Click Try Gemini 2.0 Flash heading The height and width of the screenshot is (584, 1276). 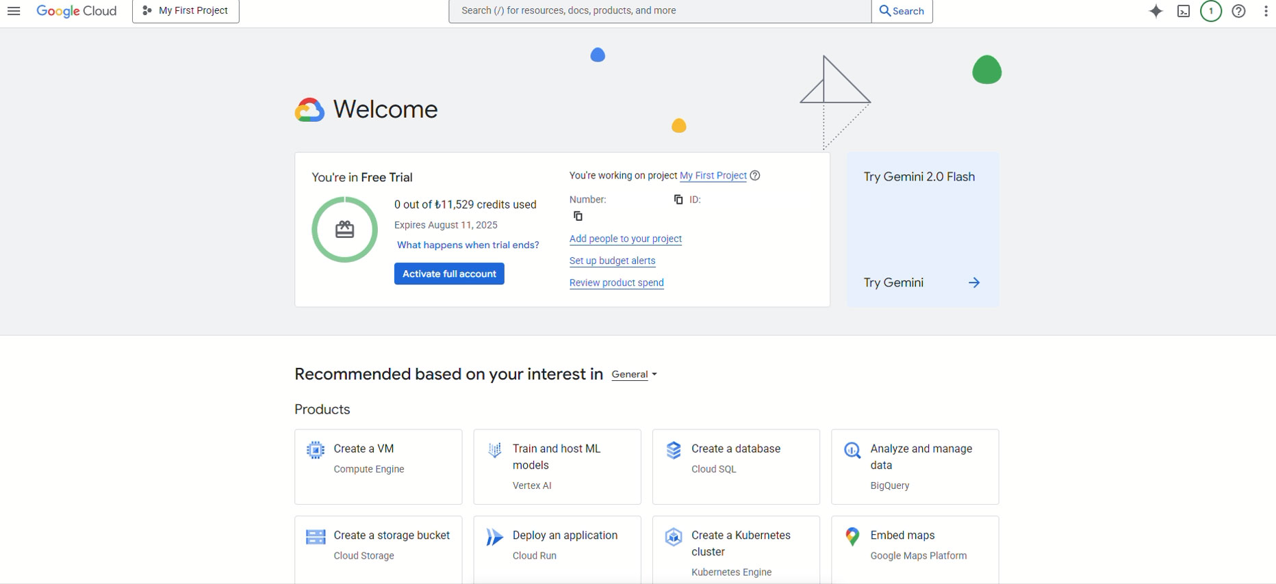[919, 177]
